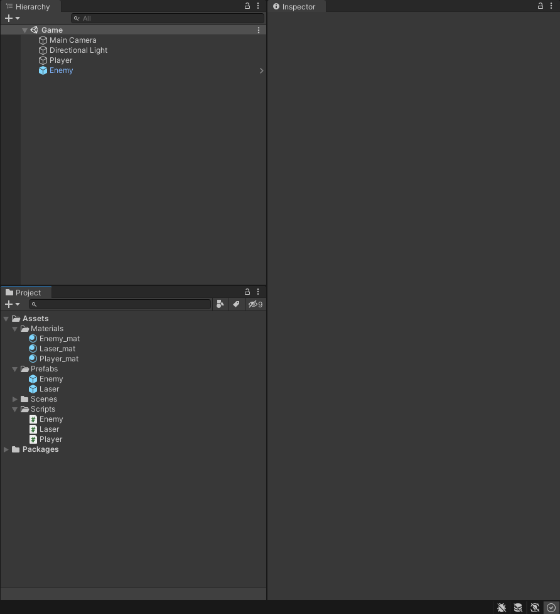Screen dimensions: 560x614
Task: Click the debugger status icon
Action: coord(502,608)
